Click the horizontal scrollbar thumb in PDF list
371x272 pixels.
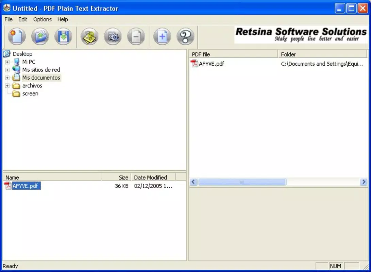242,182
